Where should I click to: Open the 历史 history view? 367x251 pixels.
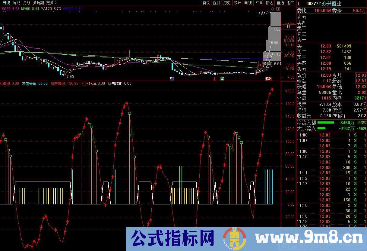227,3
